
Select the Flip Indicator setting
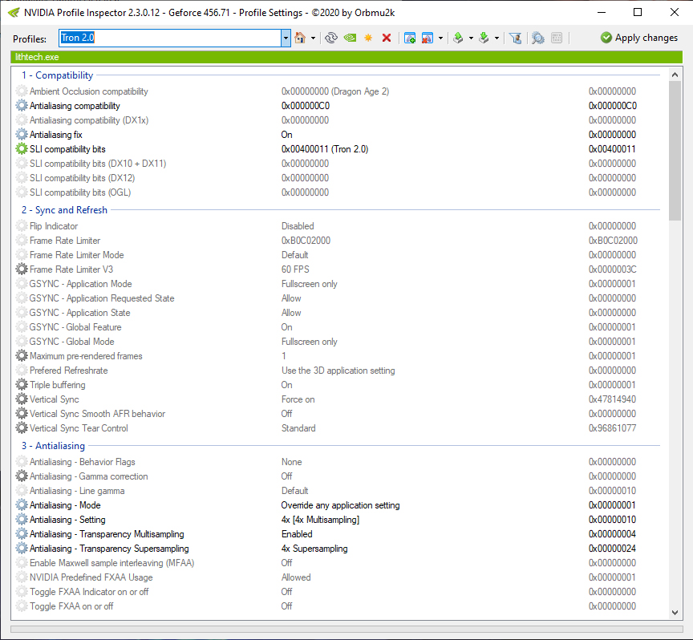coord(339,226)
